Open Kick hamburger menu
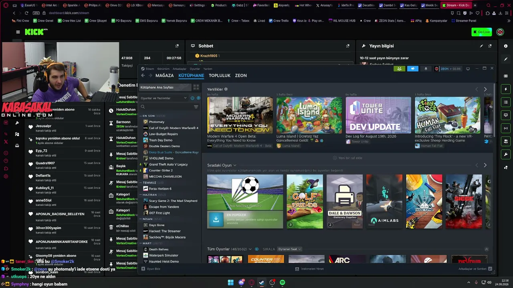 (x=18, y=32)
